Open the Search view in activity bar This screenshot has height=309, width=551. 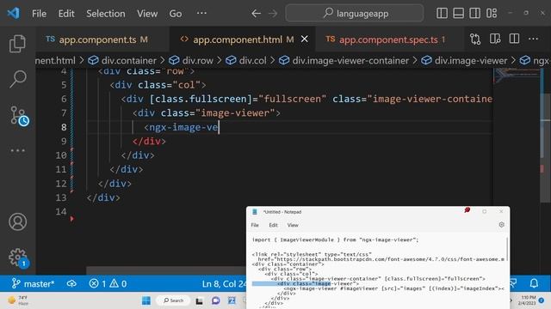click(17, 79)
